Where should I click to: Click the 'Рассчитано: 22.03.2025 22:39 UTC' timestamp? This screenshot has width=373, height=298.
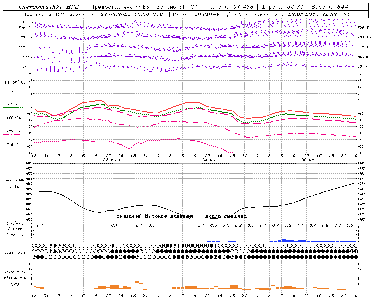[302, 14]
